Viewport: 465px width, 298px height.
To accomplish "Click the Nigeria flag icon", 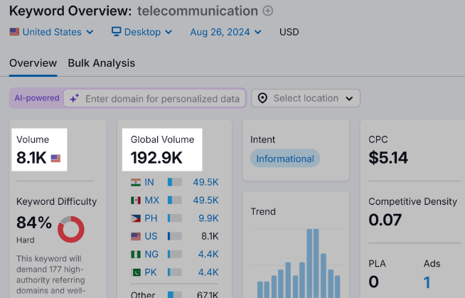I will 136,254.
